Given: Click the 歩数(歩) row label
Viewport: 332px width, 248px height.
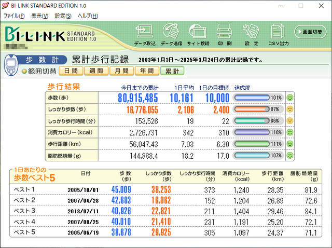Looking at the screenshot, I should 58,98.
